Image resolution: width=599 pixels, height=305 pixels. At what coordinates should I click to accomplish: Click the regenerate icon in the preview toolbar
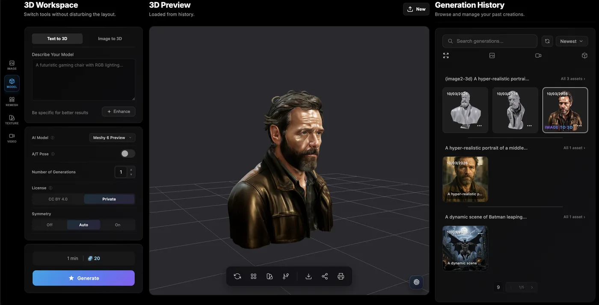click(x=237, y=276)
